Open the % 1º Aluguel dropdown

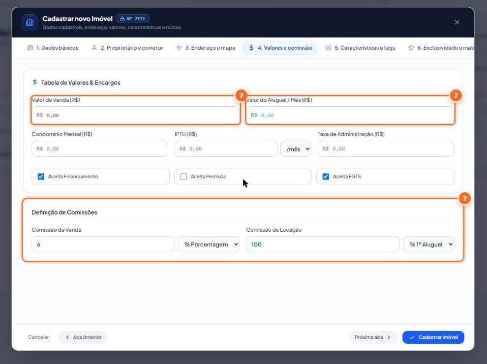428,244
